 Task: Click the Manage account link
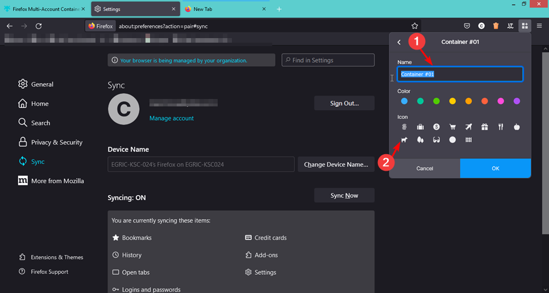coord(172,118)
